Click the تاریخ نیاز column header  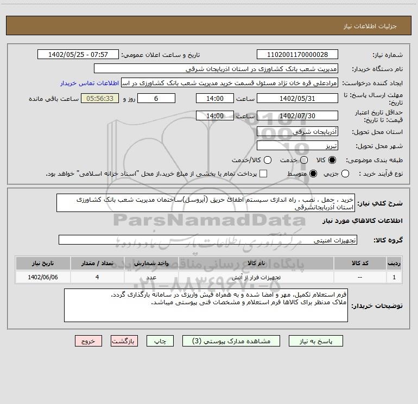tap(43, 263)
